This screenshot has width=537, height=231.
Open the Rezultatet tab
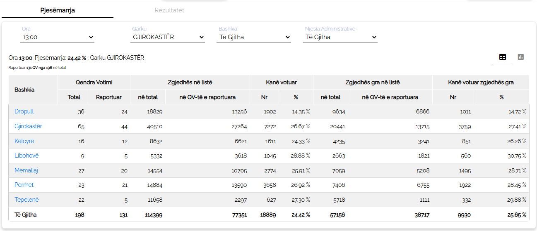169,10
